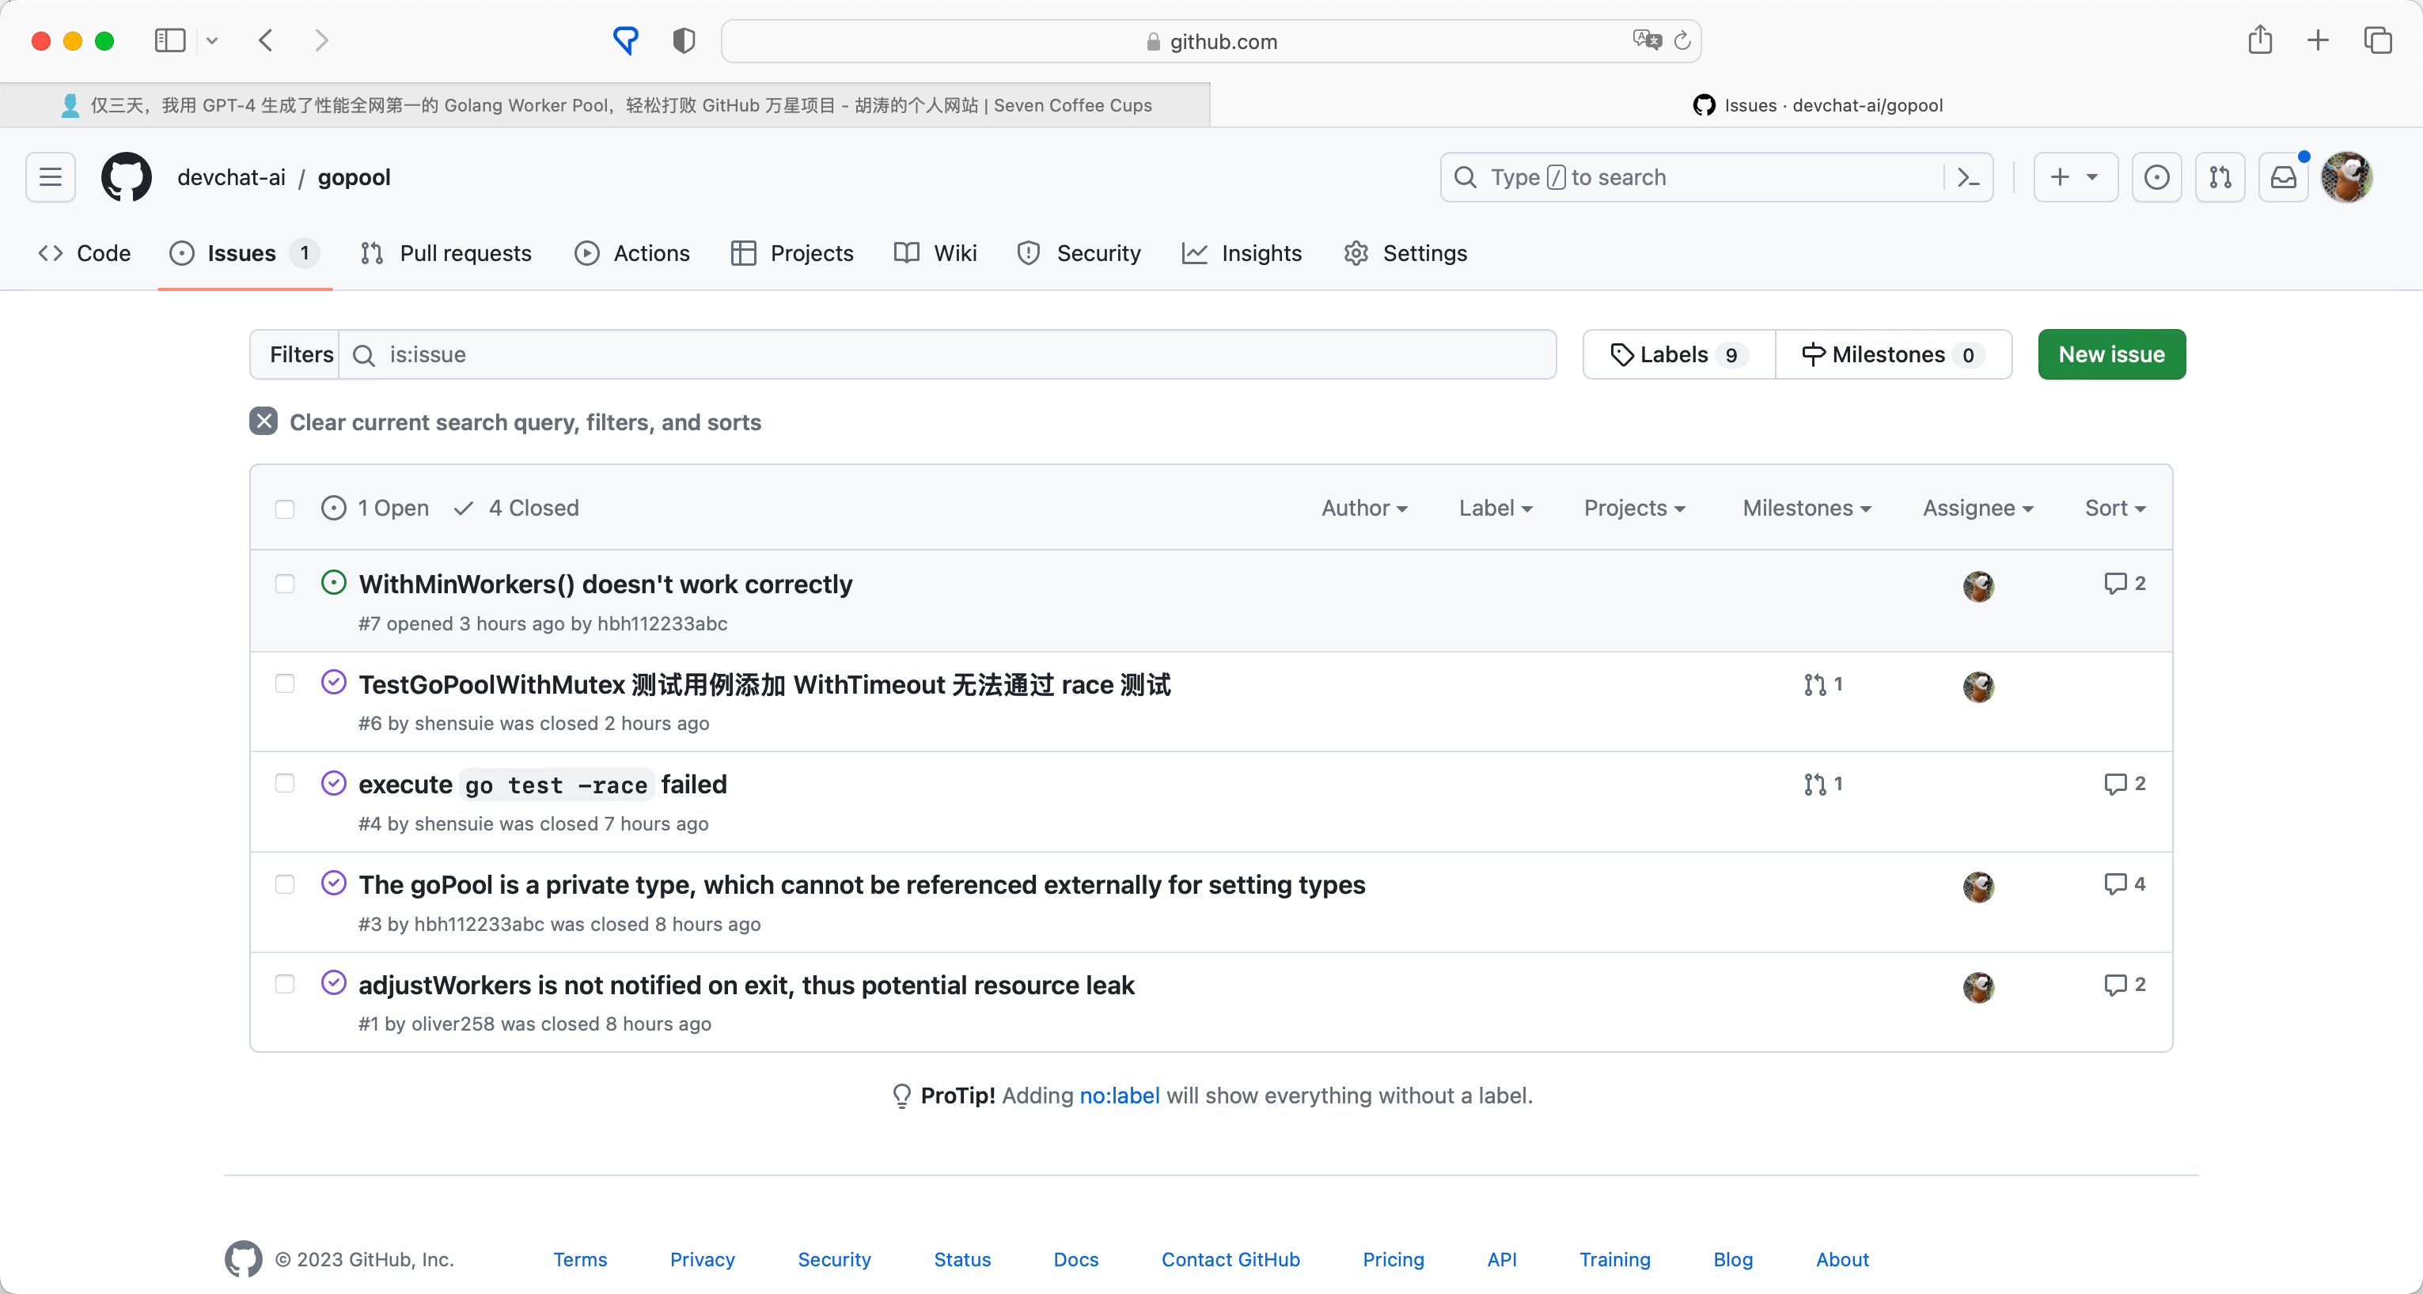The height and width of the screenshot is (1294, 2423).
Task: Open the command palette icon in the search bar
Action: coord(1968,177)
